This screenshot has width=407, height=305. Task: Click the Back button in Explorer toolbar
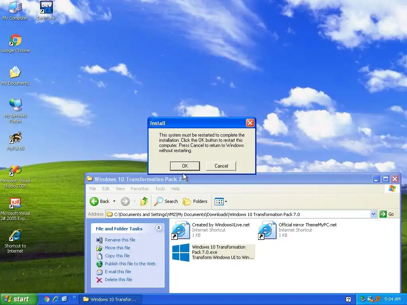coord(100,201)
